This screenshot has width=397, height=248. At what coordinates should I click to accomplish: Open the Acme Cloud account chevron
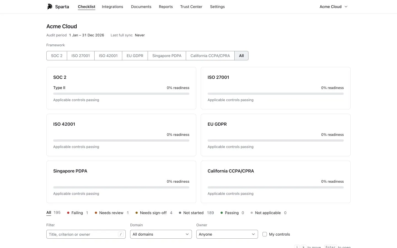point(346,7)
